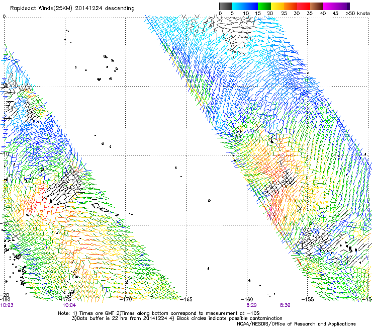Click the green 15-20 knots legend swatch
This screenshot has width=372, height=327.
point(264,6)
